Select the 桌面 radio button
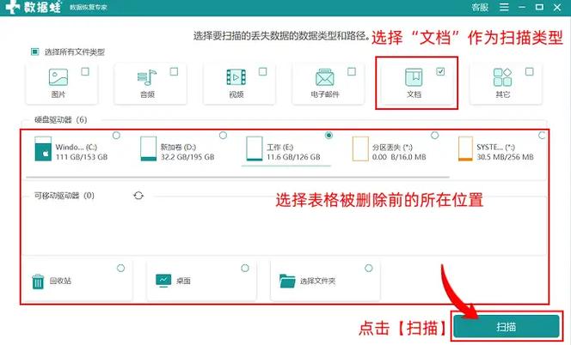 click(245, 269)
